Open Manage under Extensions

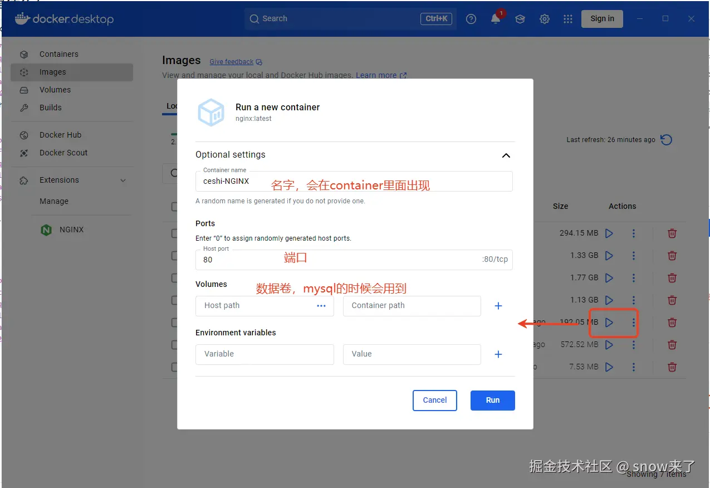click(x=54, y=201)
